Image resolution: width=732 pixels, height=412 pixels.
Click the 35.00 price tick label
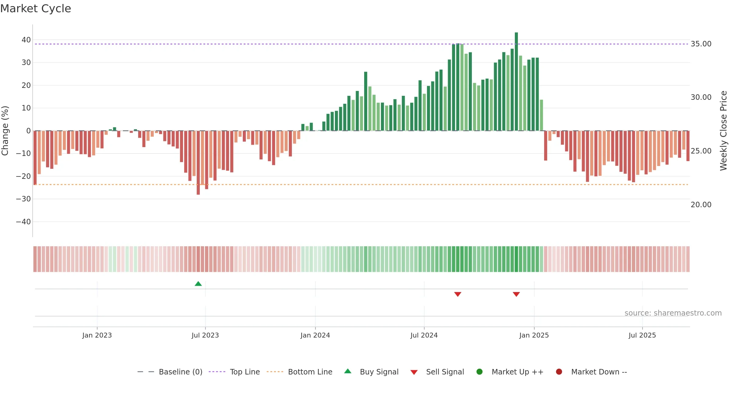(701, 44)
